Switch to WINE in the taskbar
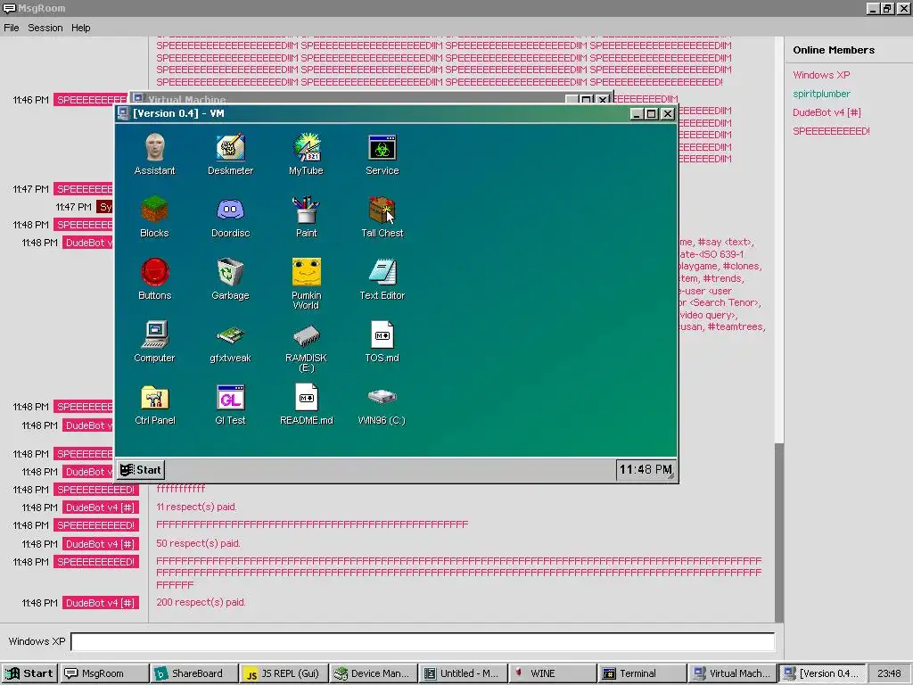 click(553, 673)
